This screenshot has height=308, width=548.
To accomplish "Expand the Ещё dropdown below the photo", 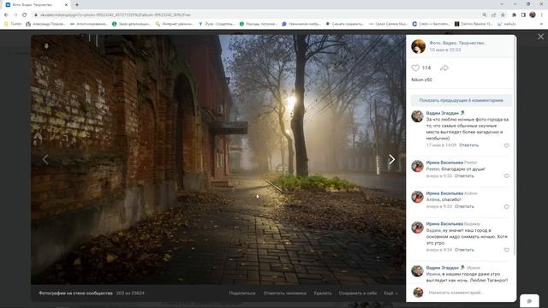I will point(390,293).
